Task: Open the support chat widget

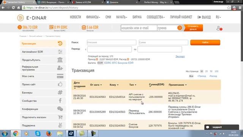Action: pyautogui.click(x=222, y=127)
